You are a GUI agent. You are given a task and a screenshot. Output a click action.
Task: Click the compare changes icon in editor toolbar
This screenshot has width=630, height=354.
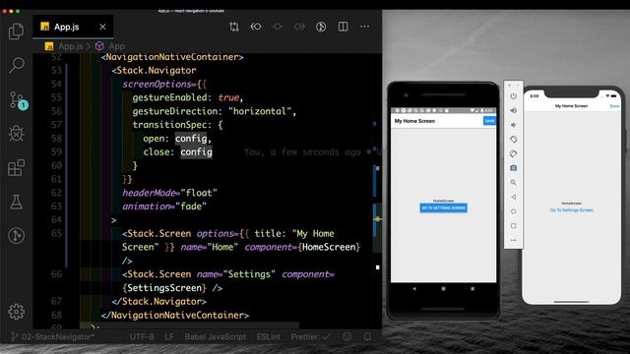[x=234, y=27]
